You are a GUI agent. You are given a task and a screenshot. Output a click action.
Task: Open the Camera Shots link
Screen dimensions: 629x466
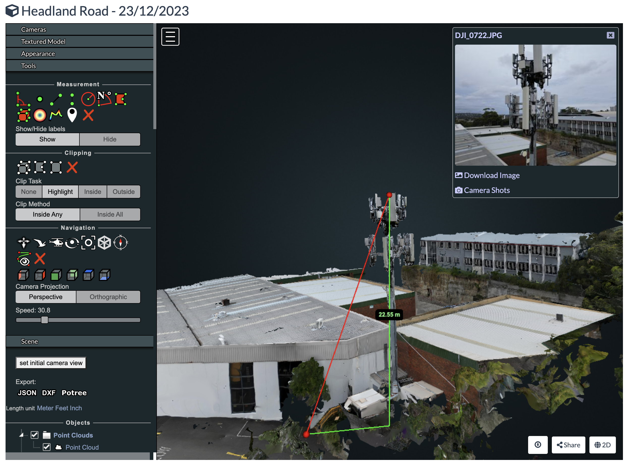(483, 190)
